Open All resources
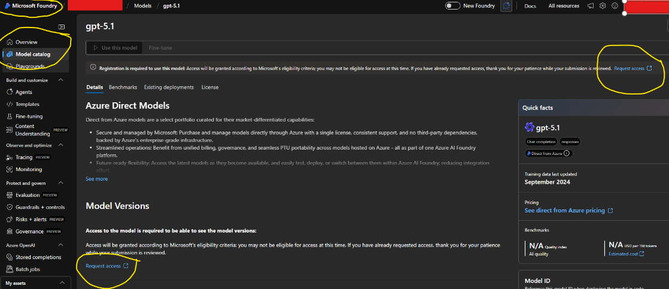The height and width of the screenshot is (289, 669). [x=564, y=6]
